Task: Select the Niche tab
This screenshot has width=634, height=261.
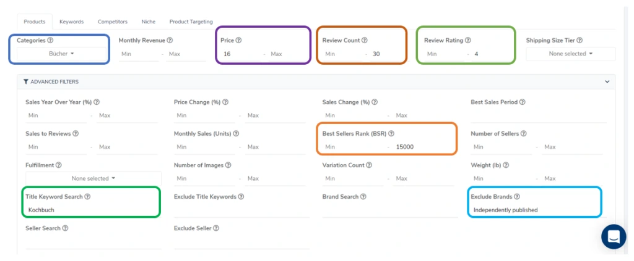Action: tap(148, 22)
